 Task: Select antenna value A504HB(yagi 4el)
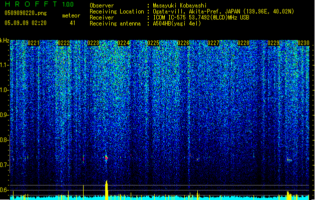point(177,23)
